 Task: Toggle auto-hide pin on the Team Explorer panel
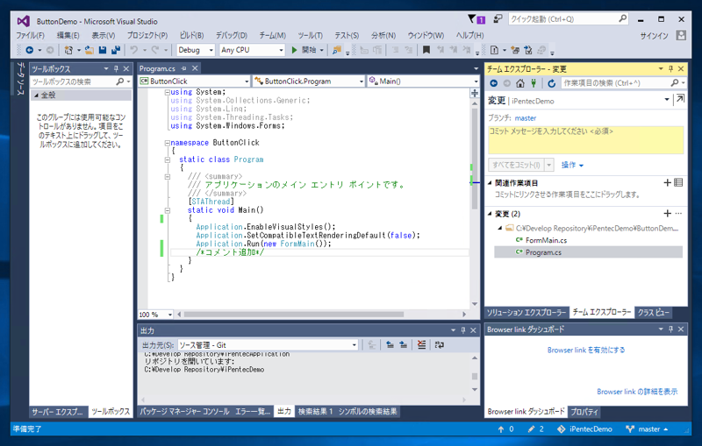[670, 69]
